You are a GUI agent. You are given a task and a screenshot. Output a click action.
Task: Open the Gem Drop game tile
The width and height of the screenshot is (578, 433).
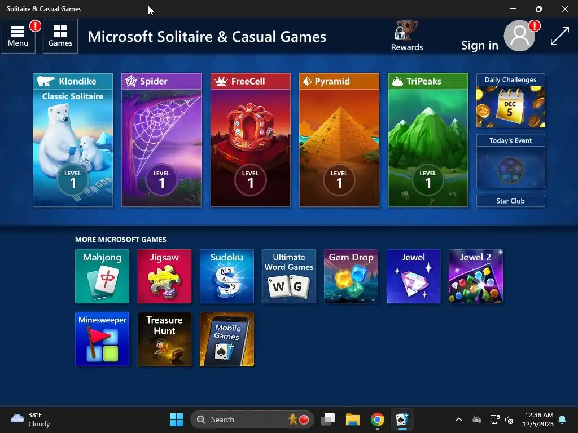(x=351, y=276)
